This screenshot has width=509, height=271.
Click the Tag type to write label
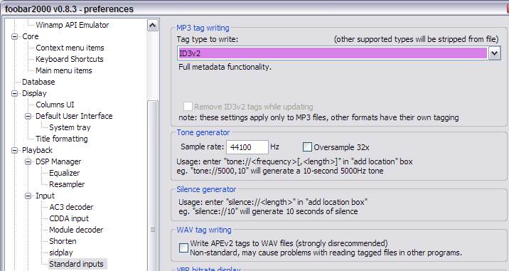(x=208, y=39)
